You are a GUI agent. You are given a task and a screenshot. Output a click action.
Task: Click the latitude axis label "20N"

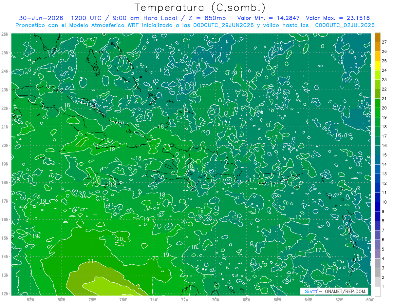pos(5,145)
